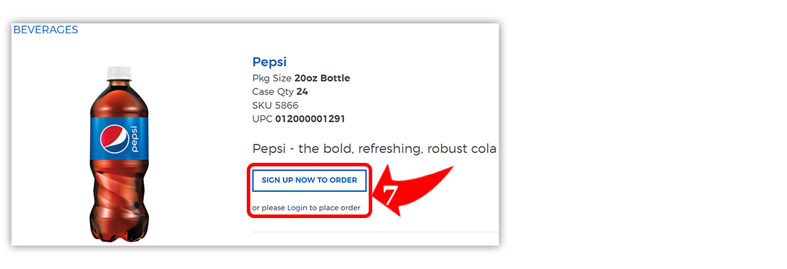
Task: Open the Login link to place order
Action: click(x=297, y=207)
